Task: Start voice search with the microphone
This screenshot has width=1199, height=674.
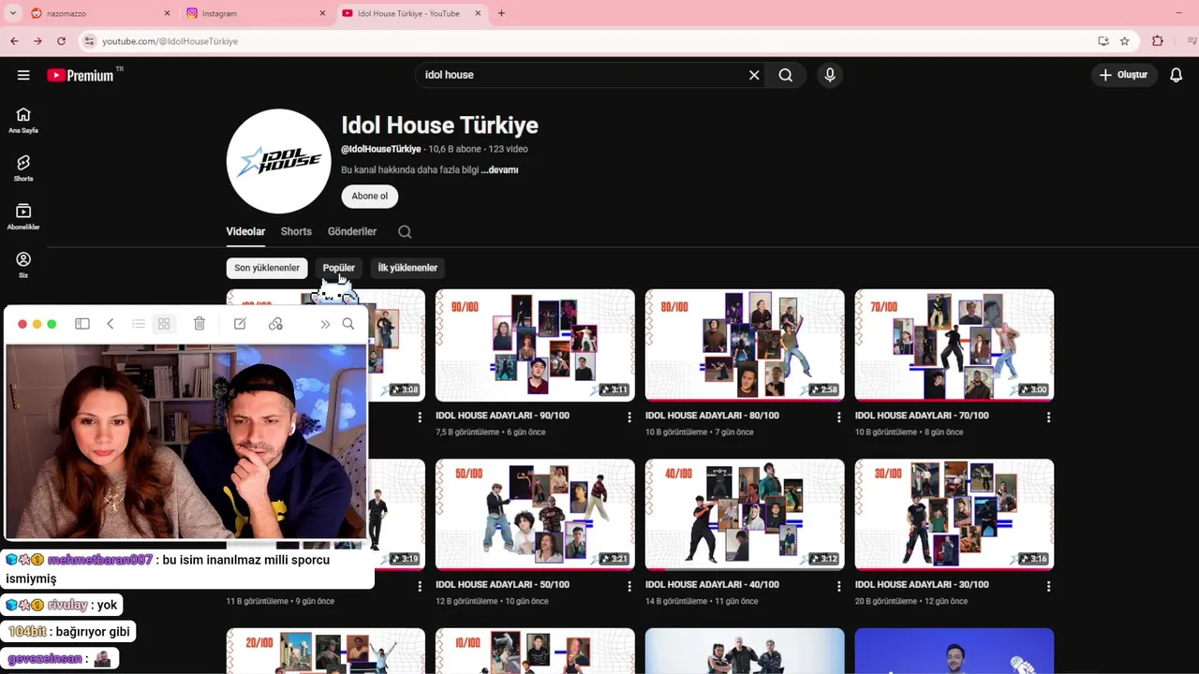Action: (x=830, y=75)
